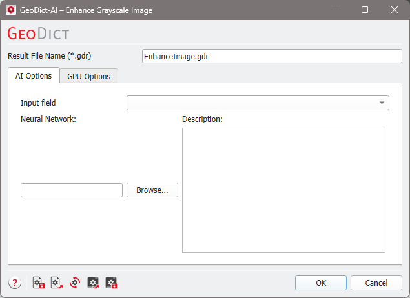Click the document-with-gear and red arrow icon
Image resolution: width=410 pixels, height=298 pixels.
point(57,283)
